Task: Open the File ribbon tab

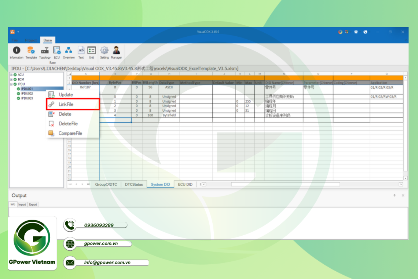Action: 15,40
